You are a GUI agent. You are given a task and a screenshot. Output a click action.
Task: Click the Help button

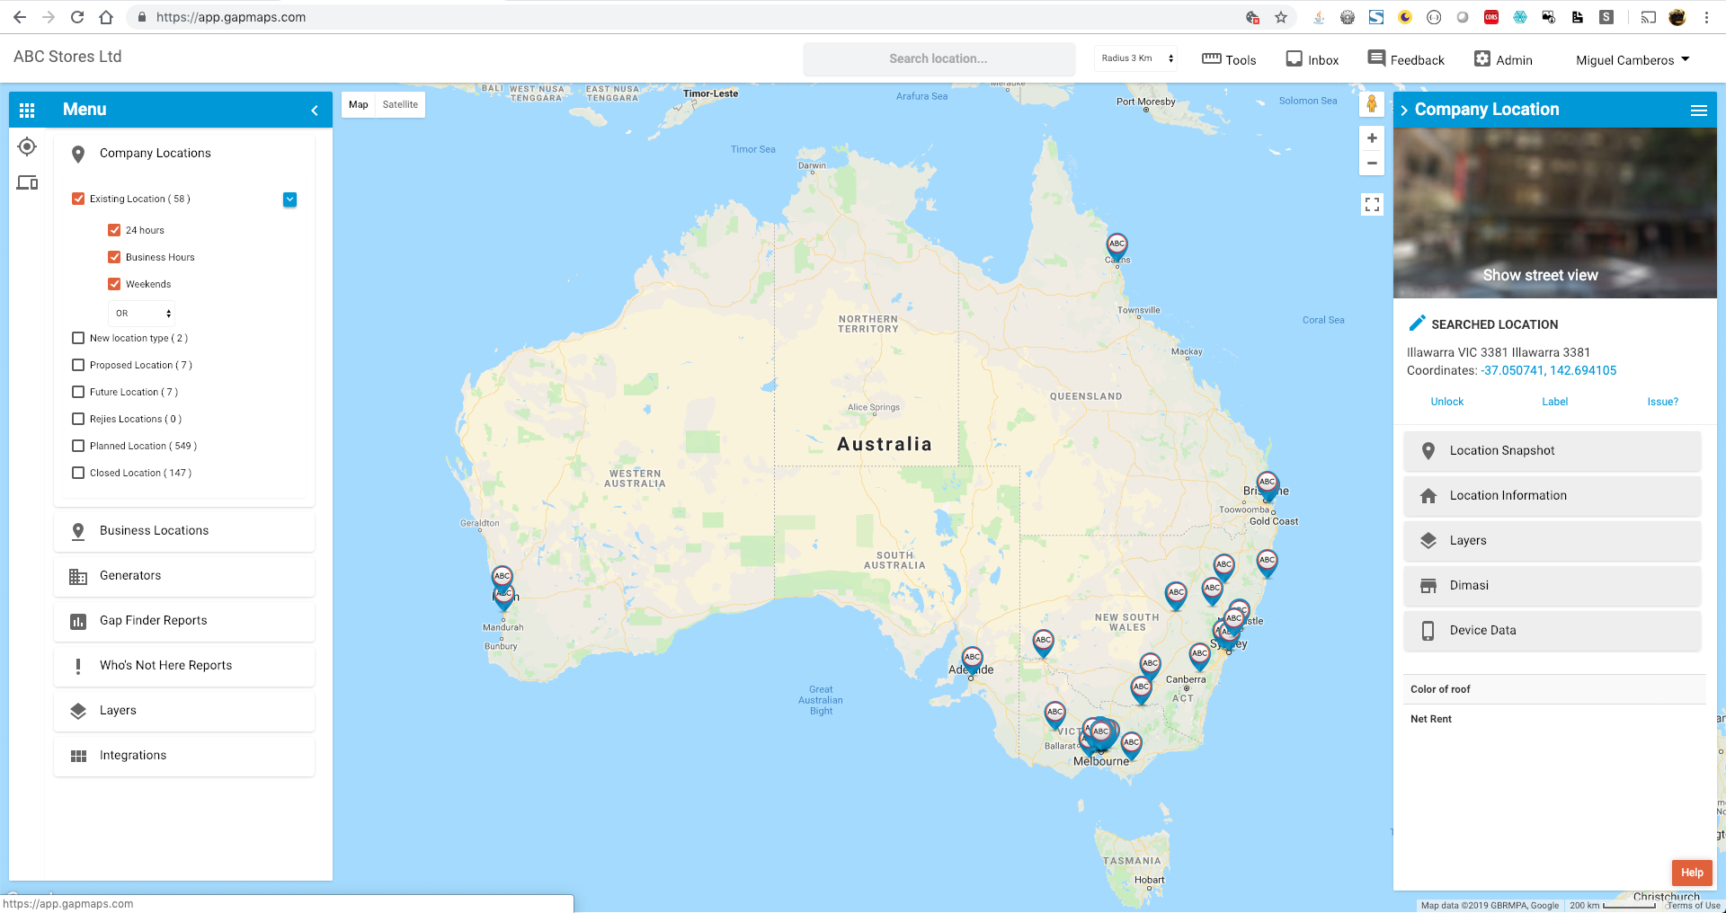(1692, 873)
